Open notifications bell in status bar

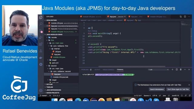tap(190, 96)
